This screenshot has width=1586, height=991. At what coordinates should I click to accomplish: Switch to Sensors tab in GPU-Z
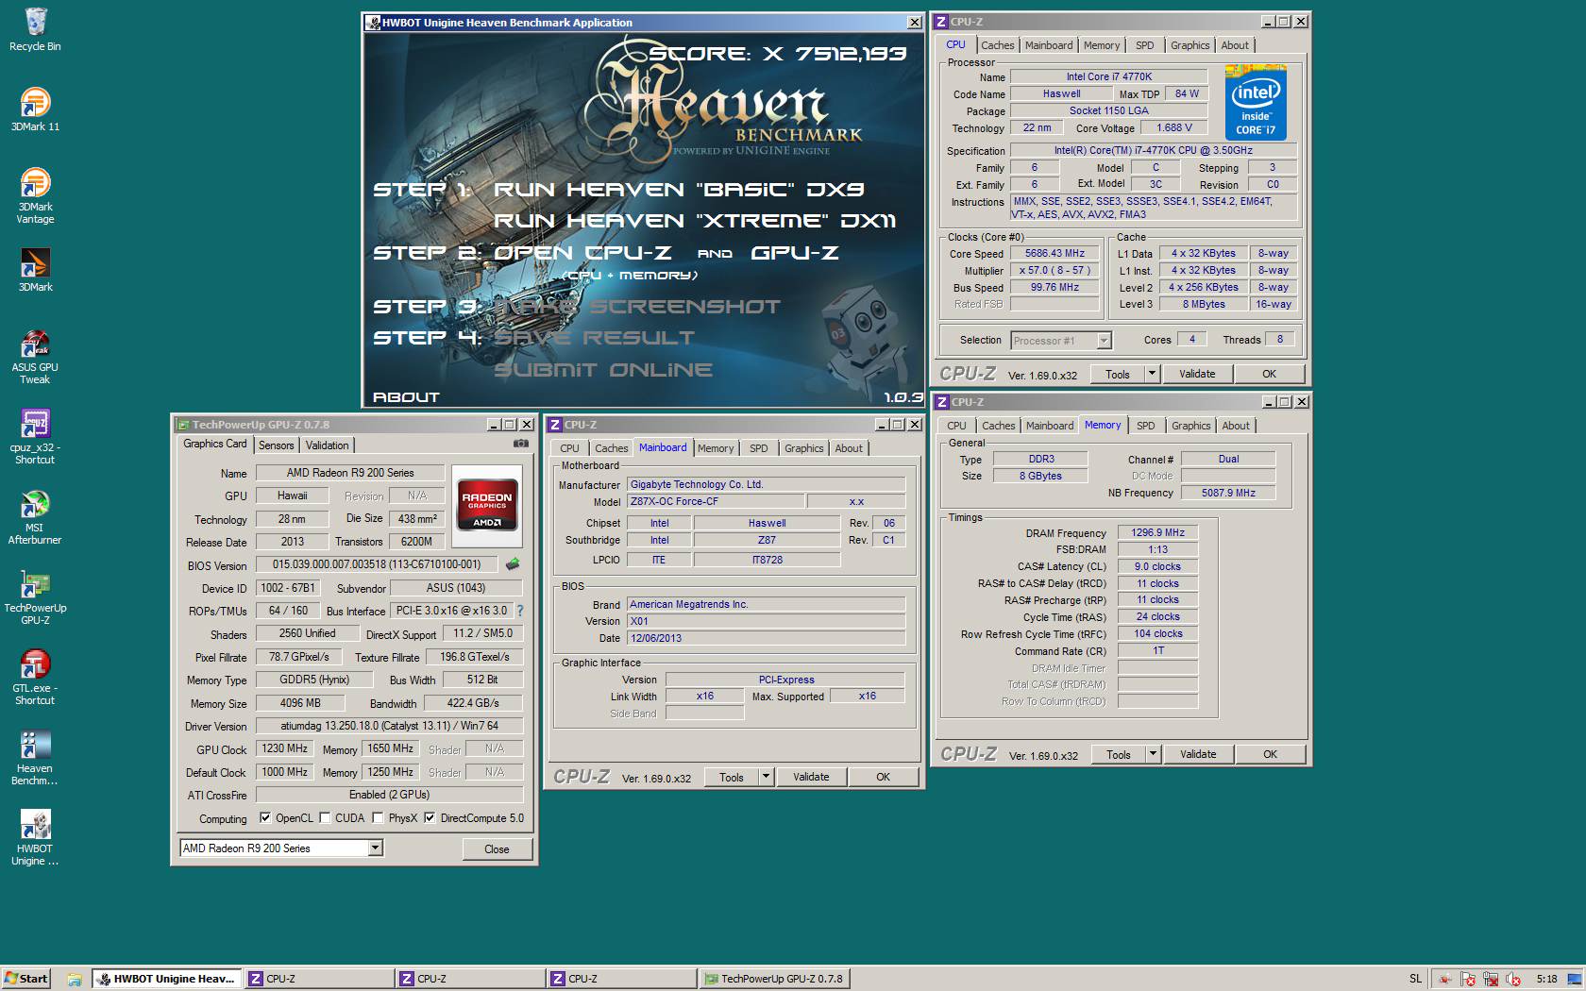(277, 445)
